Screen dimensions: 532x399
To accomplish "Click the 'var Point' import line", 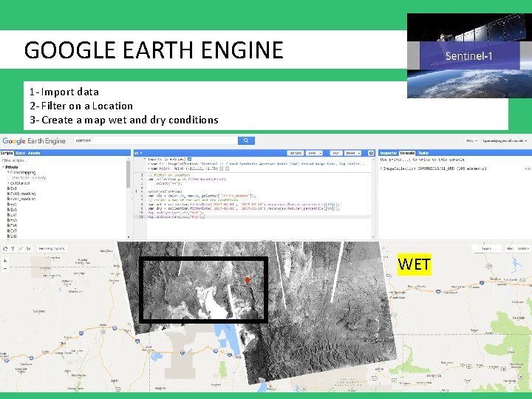I will click(183, 168).
